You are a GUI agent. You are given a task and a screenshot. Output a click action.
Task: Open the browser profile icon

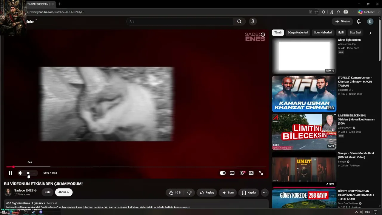pyautogui.click(x=346, y=12)
